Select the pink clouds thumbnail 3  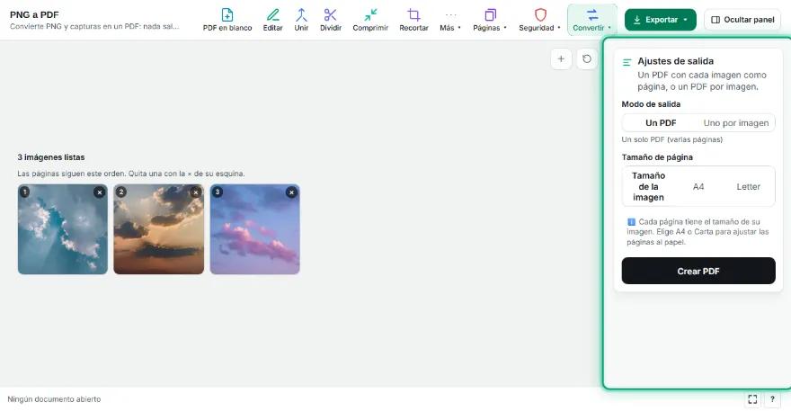pyautogui.click(x=254, y=229)
